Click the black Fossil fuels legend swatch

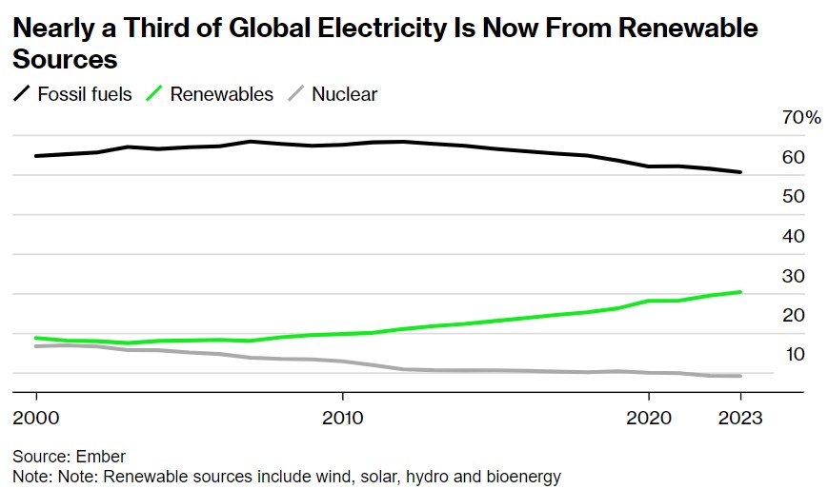(21, 94)
